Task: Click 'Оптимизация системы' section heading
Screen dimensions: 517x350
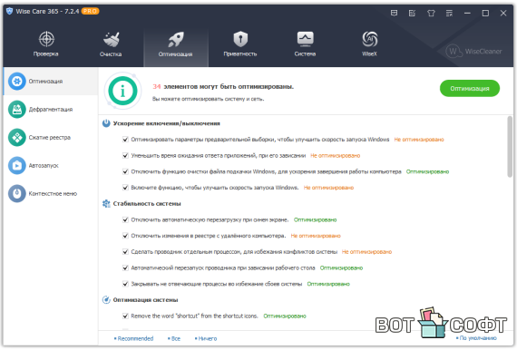Action: tap(145, 300)
